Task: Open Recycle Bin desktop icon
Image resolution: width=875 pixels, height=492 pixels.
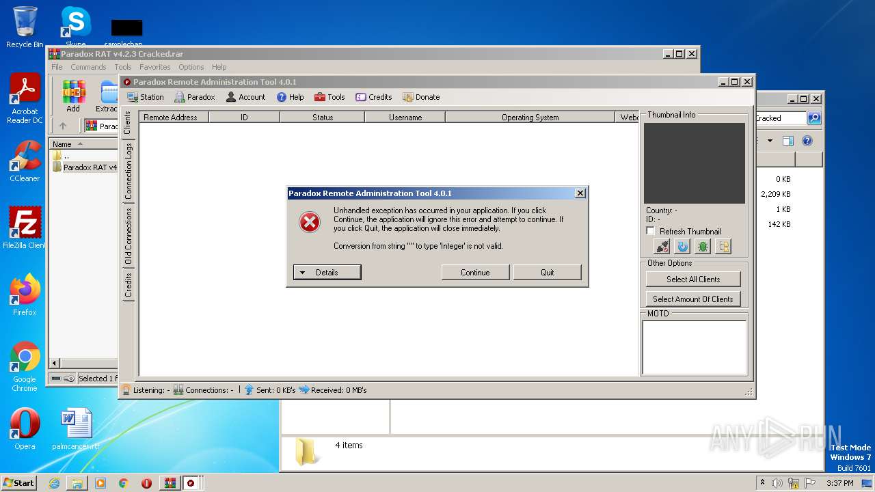Action: (x=25, y=27)
